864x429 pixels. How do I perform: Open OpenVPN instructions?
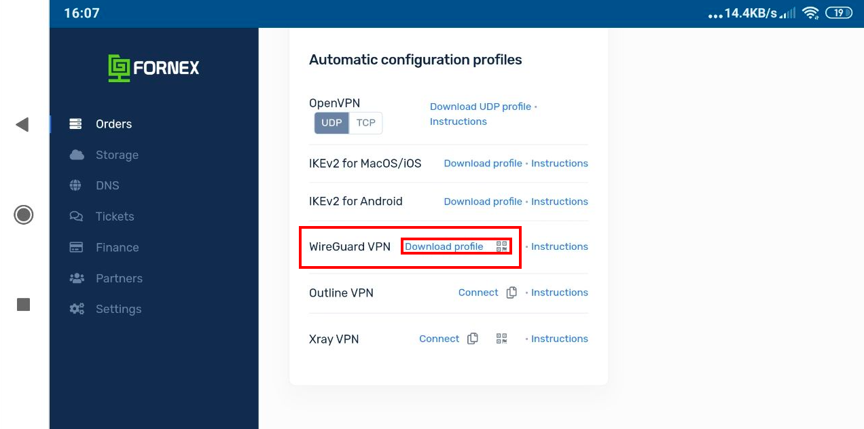coord(458,122)
